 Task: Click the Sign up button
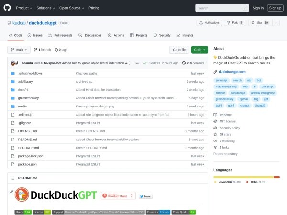tap(275, 8)
